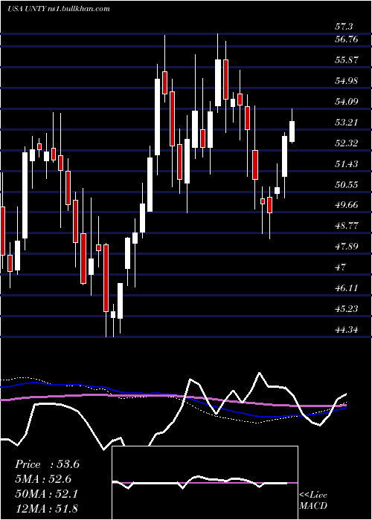Select the 45.23 price axis label

(347, 309)
